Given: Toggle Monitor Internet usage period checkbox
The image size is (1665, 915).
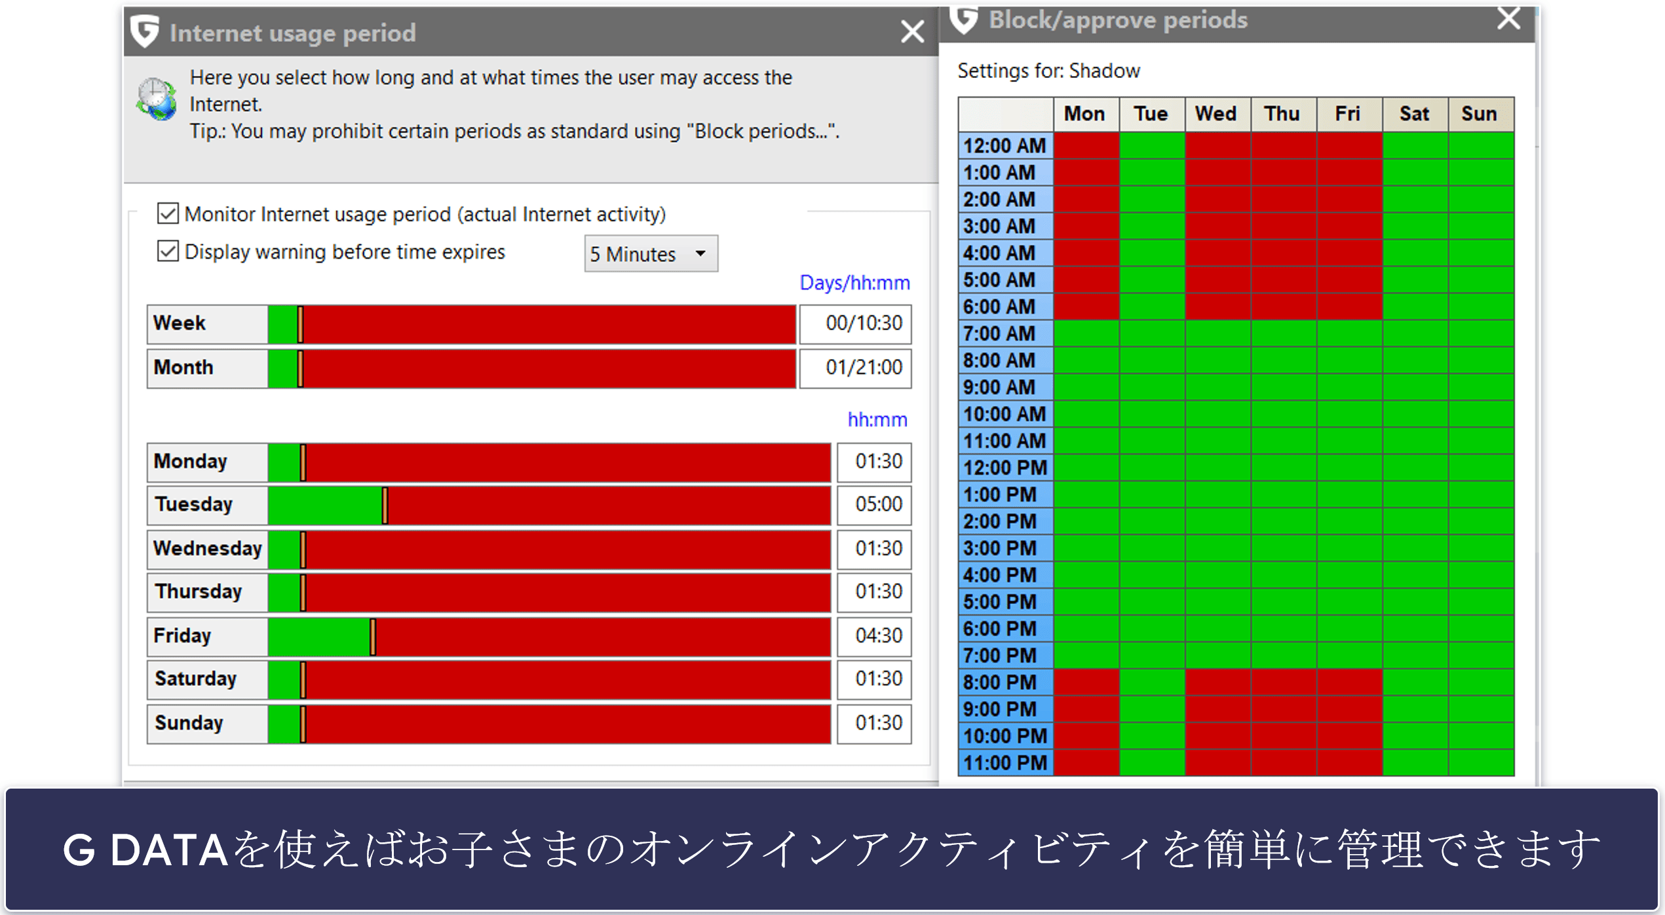Looking at the screenshot, I should click(168, 214).
